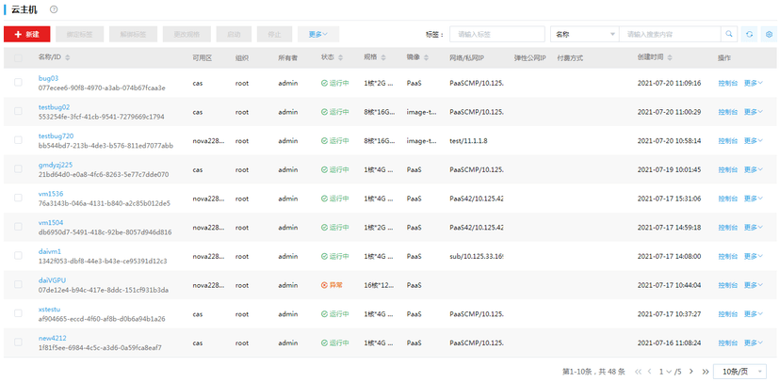Image resolution: width=780 pixels, height=382 pixels.
Task: Open the testbug720 host link
Action: 57,136
